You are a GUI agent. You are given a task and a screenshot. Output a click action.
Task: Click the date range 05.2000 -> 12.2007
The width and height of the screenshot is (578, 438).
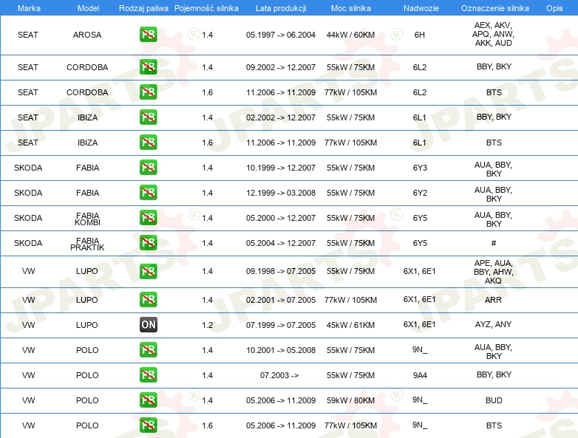(x=281, y=218)
